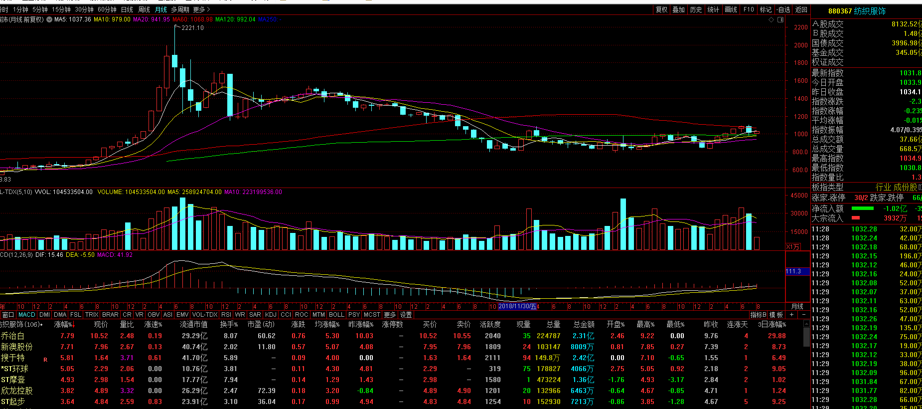Toggle the side panel layout icon

tap(780, 19)
